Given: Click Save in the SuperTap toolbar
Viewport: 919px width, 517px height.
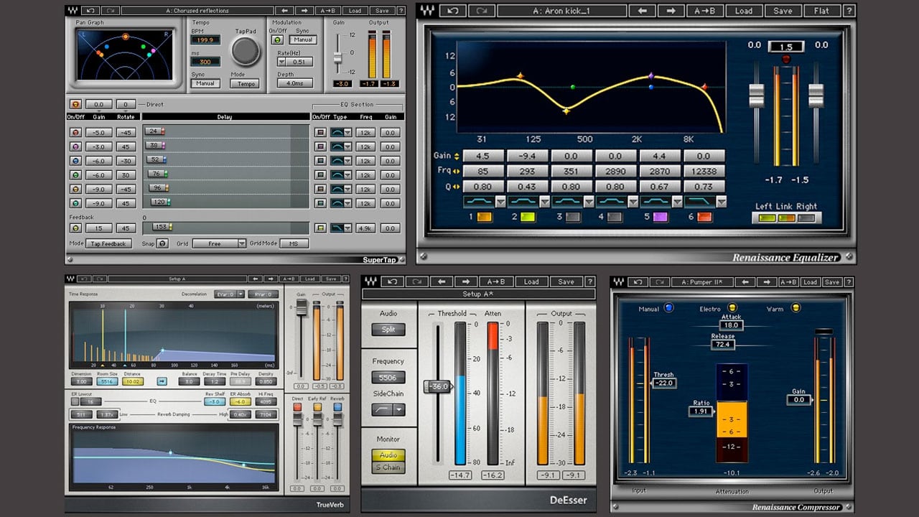Looking at the screenshot, I should pos(382,11).
